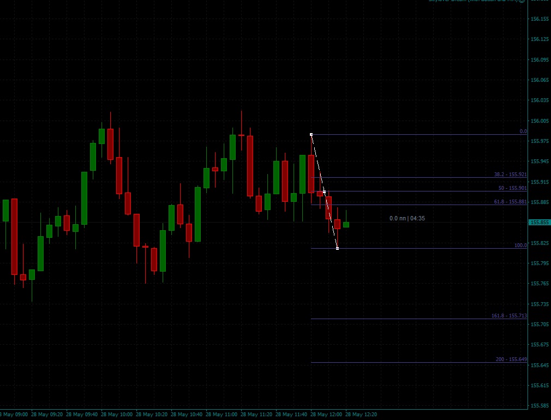This screenshot has height=420, width=551.
Task: Click the 28 May 10:00 time label
Action: pyautogui.click(x=117, y=415)
